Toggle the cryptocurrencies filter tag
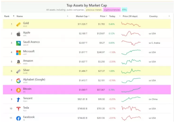The width and height of the screenshot is (174, 123). 112,10
